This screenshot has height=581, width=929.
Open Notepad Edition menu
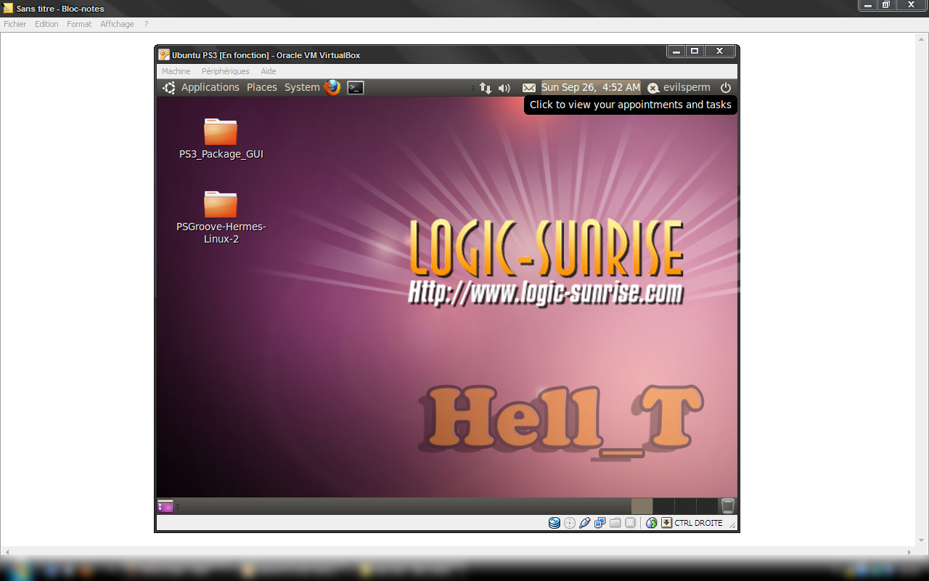pos(46,24)
